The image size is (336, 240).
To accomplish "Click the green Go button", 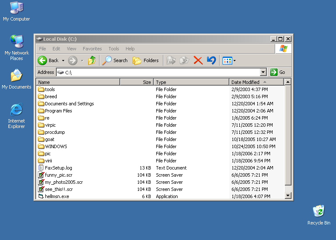I will tap(278, 72).
